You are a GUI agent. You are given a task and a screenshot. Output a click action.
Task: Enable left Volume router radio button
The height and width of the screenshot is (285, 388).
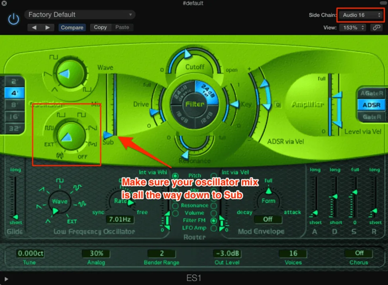click(175, 213)
